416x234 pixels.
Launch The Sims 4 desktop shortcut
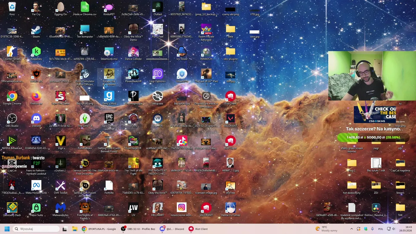click(x=85, y=121)
